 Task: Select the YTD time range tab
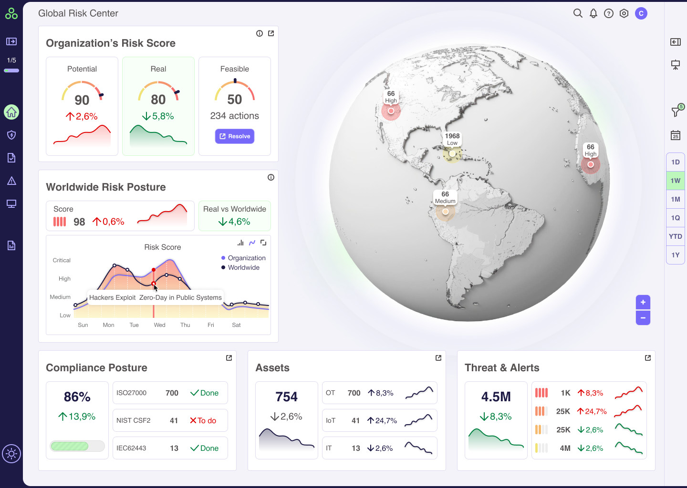[676, 236]
